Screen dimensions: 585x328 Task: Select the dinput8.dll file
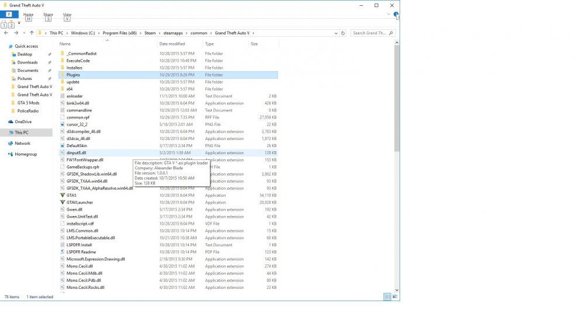(168, 153)
